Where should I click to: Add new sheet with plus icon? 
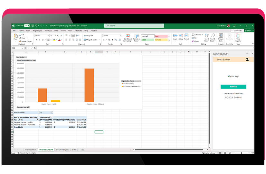[83, 150]
